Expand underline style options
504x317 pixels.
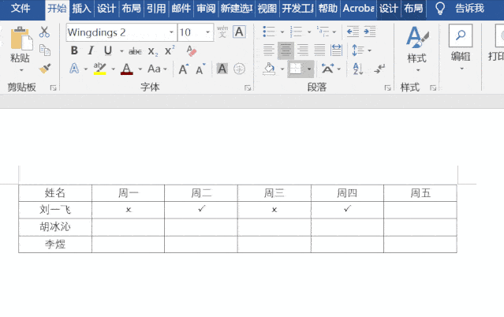[121, 51]
